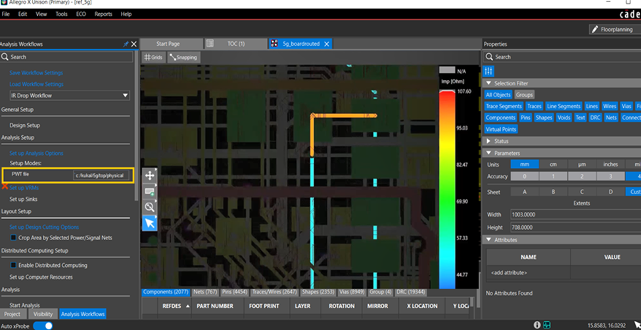
Task: Close the 5g_boardrouted tab
Action: click(326, 44)
